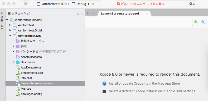Run the project with the Play button
208x101 pixels.
tap(26, 4)
